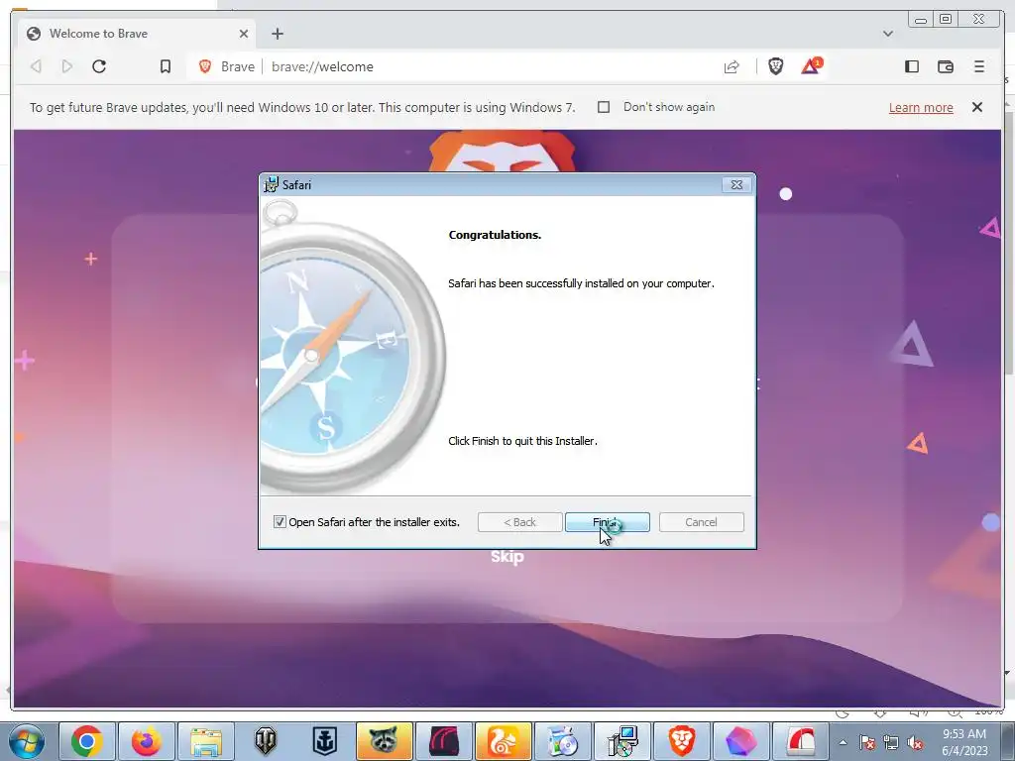Screen dimensions: 1015x761
Task: Click the Brave lion icon in address bar
Action: pos(205,66)
